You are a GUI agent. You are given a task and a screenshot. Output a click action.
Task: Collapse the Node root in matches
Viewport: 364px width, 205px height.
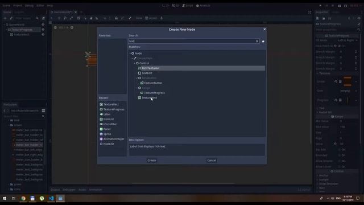tap(130, 54)
